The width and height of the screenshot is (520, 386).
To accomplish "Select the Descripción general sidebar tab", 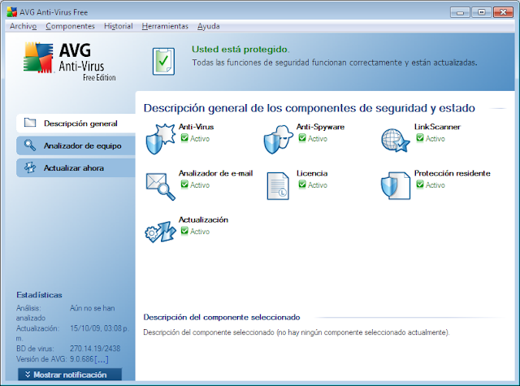I will pyautogui.click(x=76, y=124).
